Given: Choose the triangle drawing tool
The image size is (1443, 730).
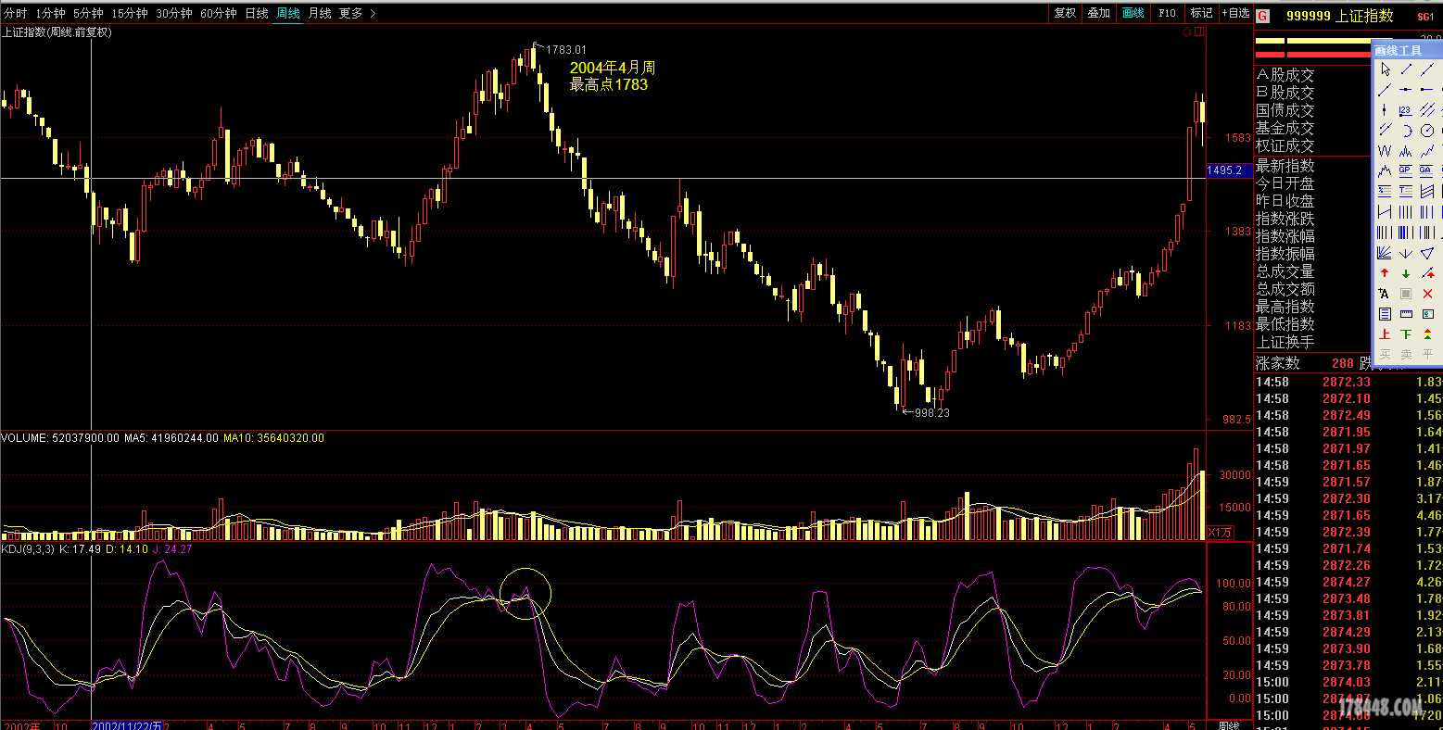Looking at the screenshot, I should (x=1427, y=253).
